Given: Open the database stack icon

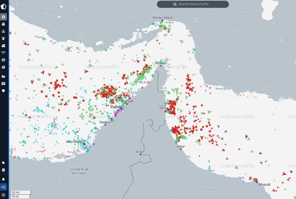Looking at the screenshot, I should click(x=4, y=170).
